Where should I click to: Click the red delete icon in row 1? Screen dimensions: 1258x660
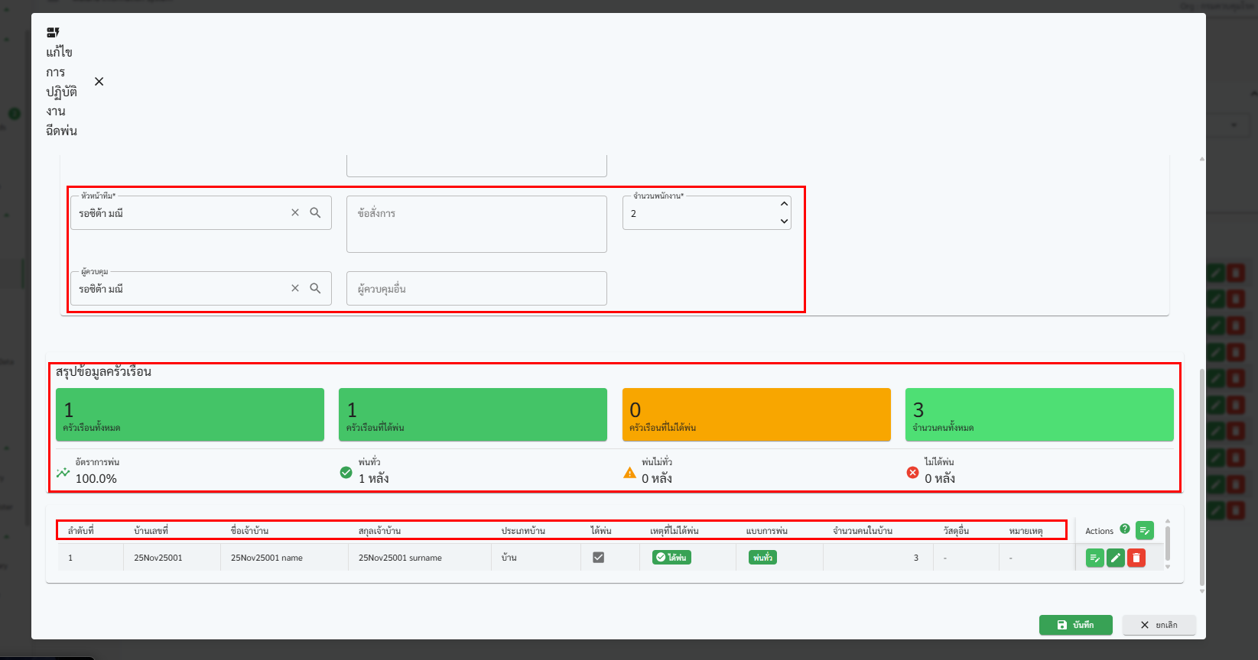pos(1136,558)
